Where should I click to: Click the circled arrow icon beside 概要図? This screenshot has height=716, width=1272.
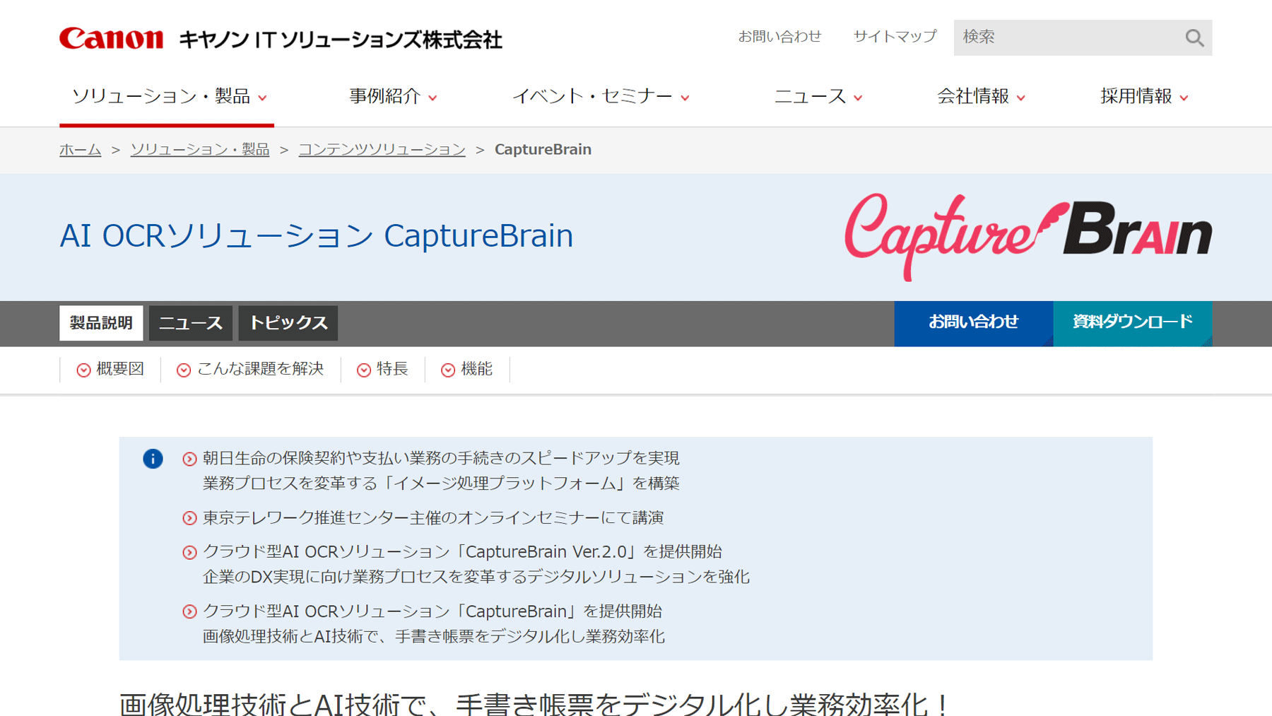coord(83,370)
